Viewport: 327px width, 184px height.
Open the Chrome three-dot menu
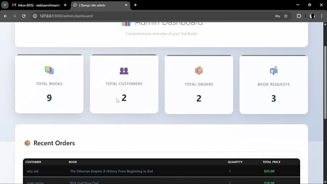pos(322,16)
